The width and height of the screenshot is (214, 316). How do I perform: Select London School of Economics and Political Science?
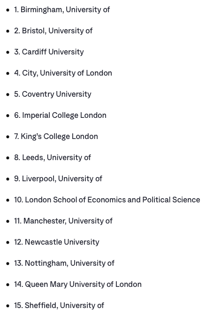107,200
